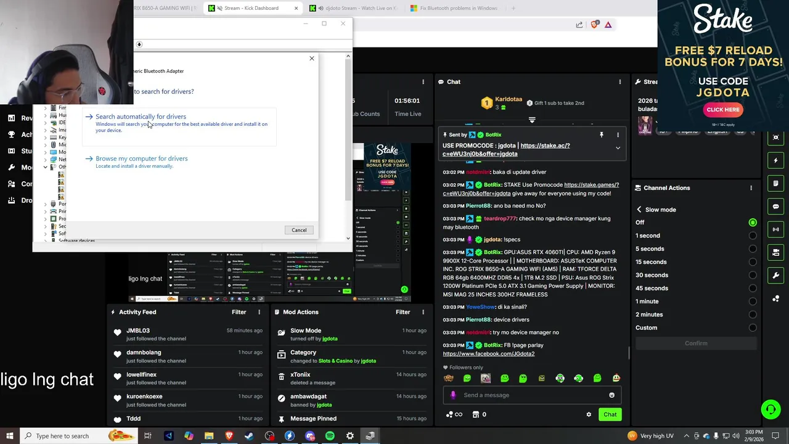
Task: Open a new browser tab
Action: click(x=513, y=8)
